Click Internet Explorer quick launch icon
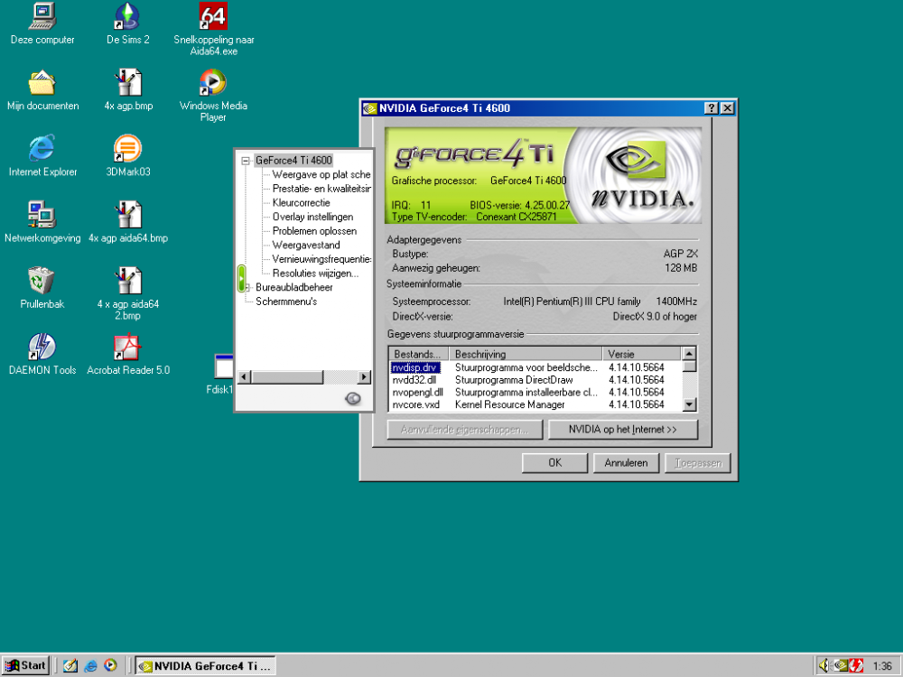Screen dimensions: 903x677 [90, 666]
